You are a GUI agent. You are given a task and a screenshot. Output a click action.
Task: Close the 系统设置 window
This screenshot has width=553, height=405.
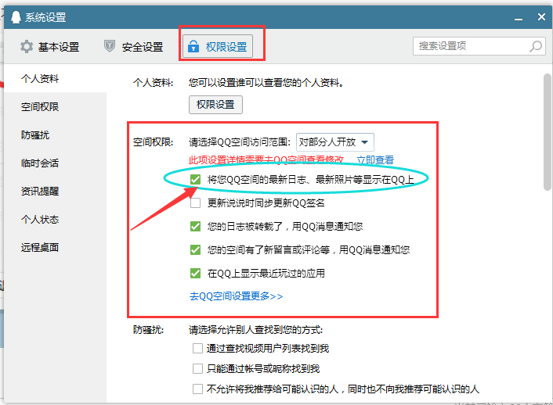click(541, 16)
